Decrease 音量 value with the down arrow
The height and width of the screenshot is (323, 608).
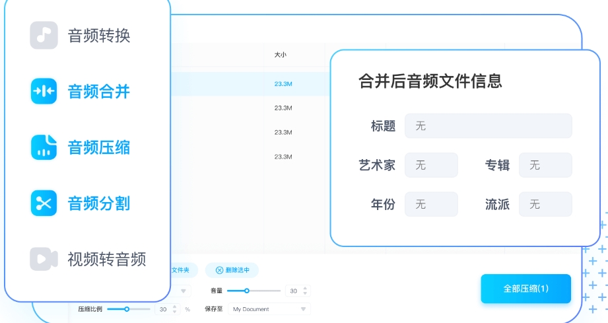click(x=305, y=293)
